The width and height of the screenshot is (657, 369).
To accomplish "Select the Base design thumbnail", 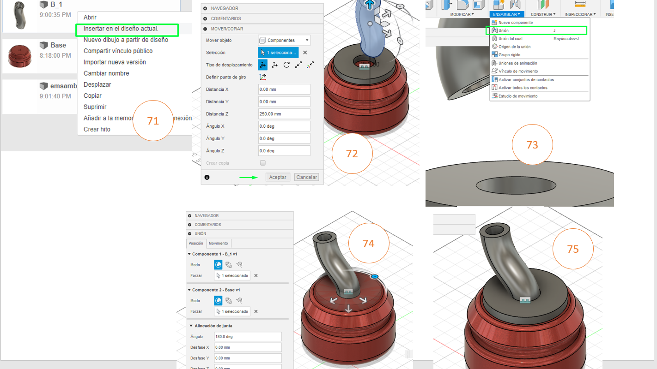I will click(x=19, y=56).
